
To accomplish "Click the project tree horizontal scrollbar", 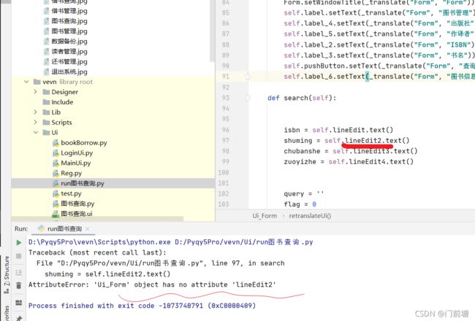I will pyautogui.click(x=97, y=219).
